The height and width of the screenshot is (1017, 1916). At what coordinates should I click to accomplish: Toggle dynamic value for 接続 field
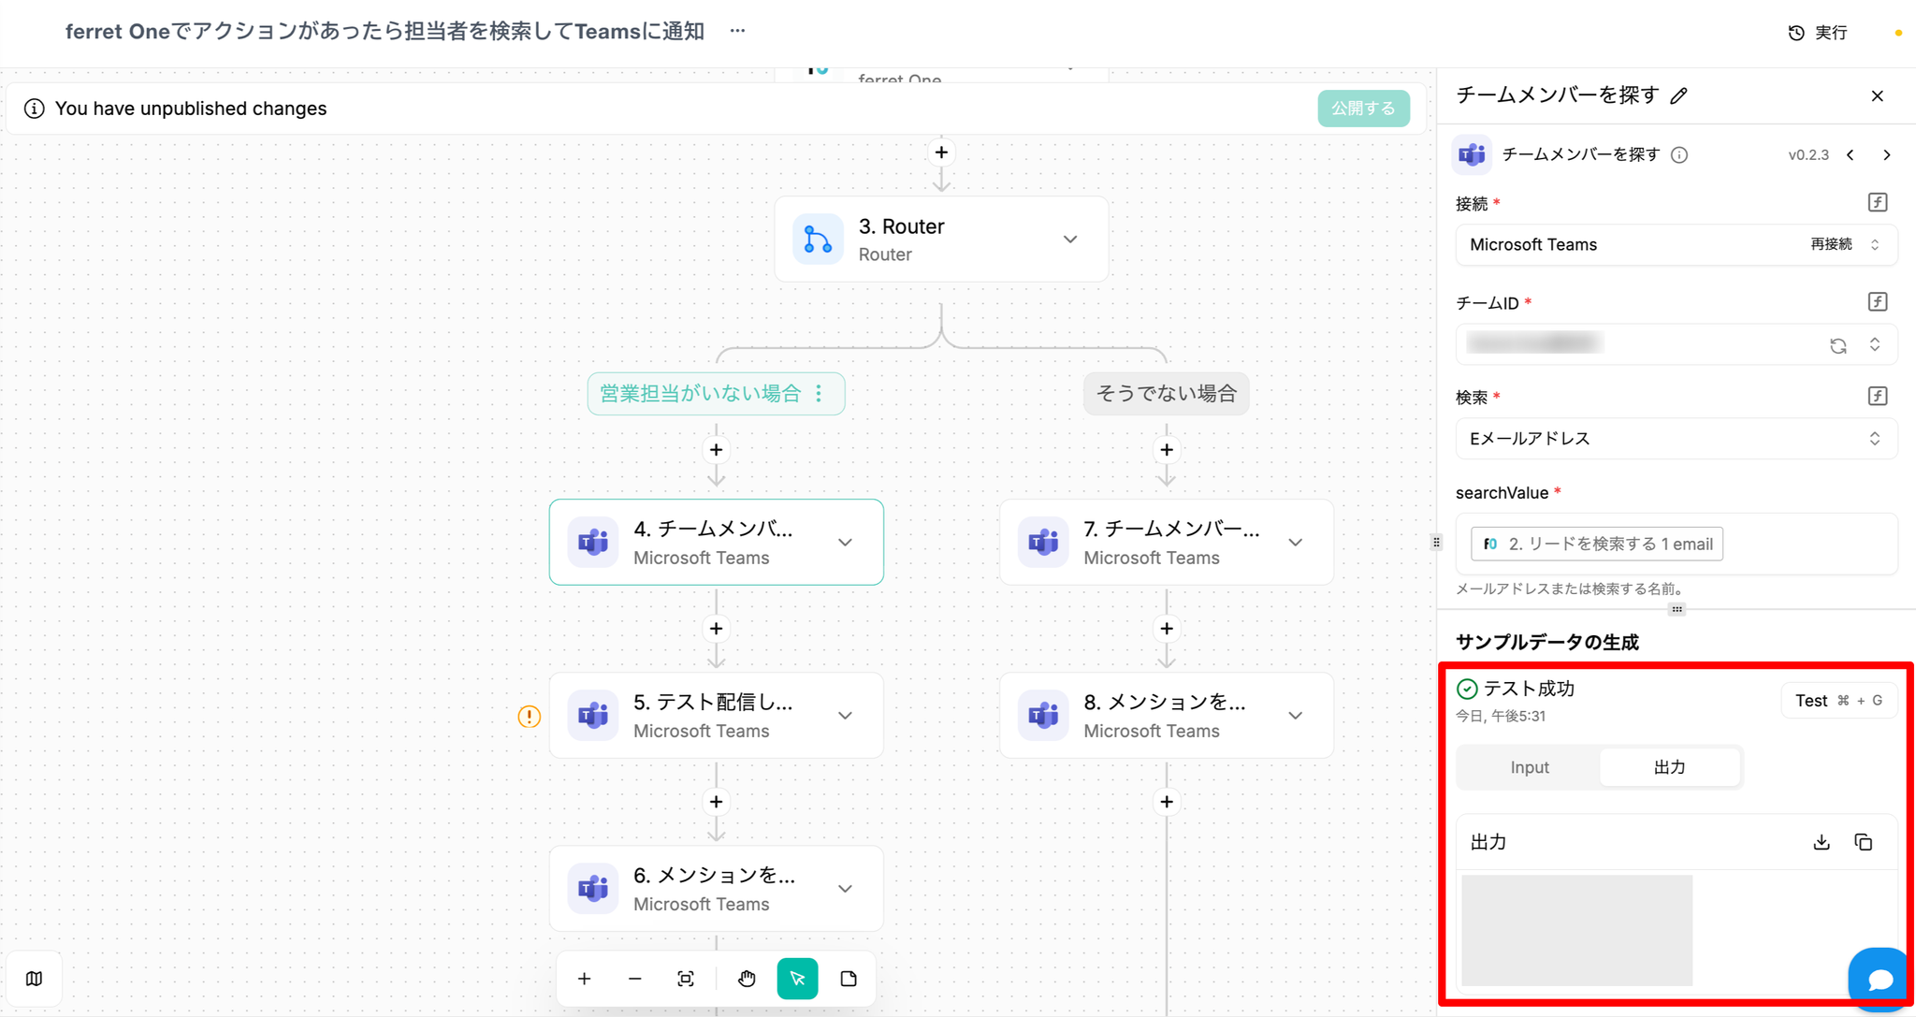1877,202
